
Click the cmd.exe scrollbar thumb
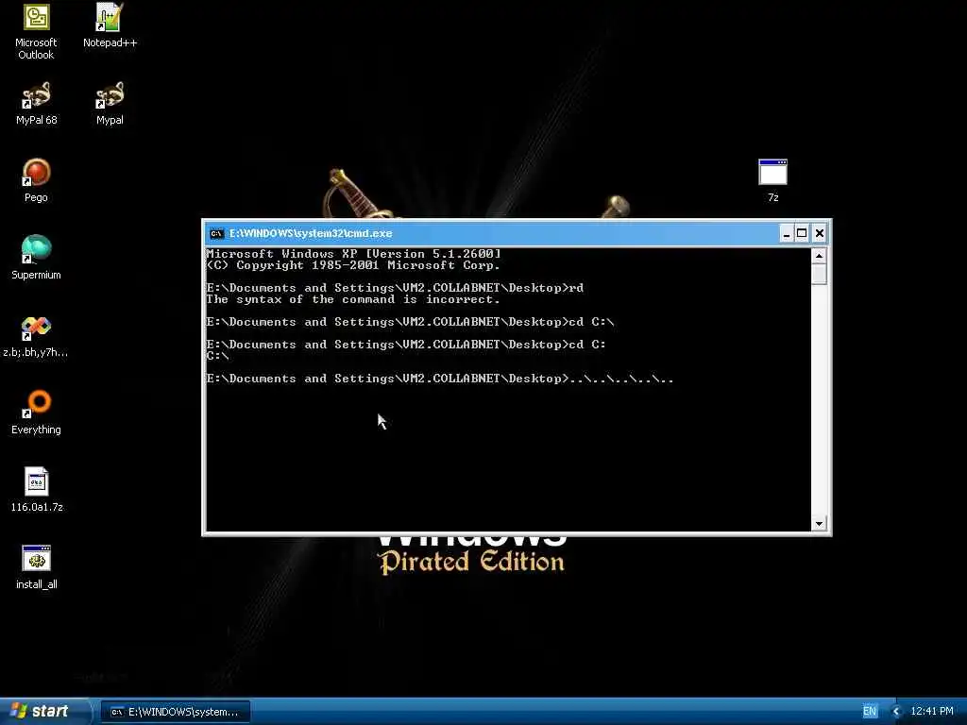[x=819, y=274]
